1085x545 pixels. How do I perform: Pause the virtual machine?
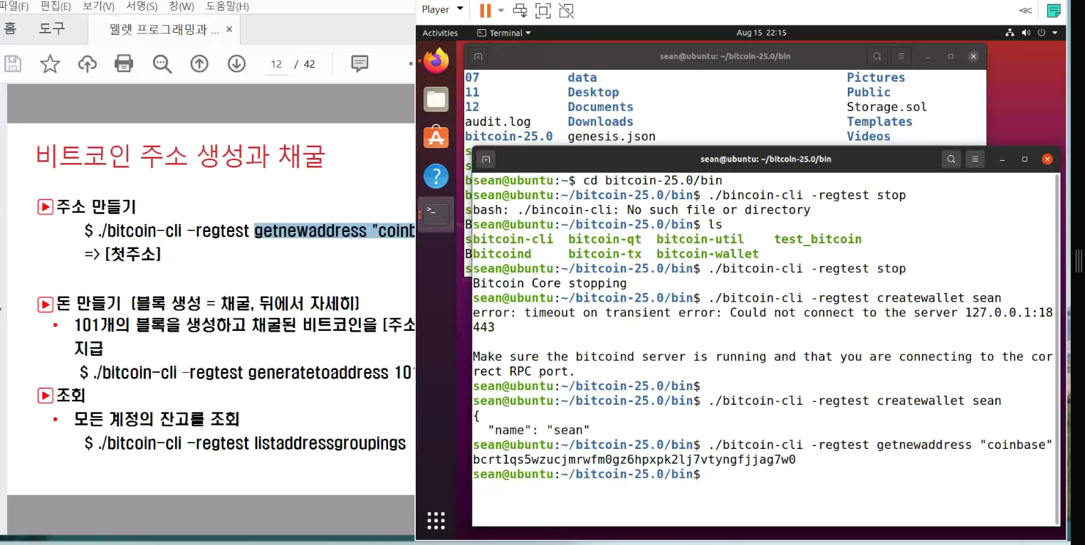pos(486,11)
